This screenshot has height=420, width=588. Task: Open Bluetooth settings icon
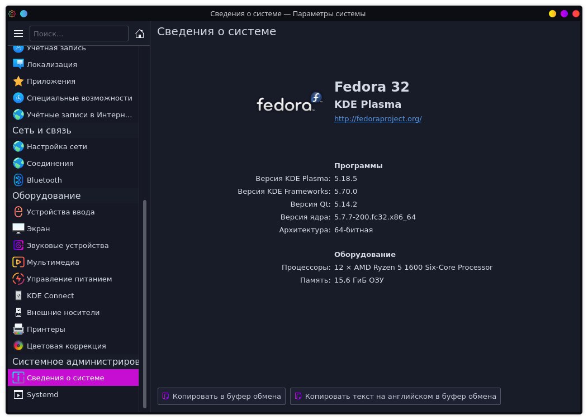(18, 180)
